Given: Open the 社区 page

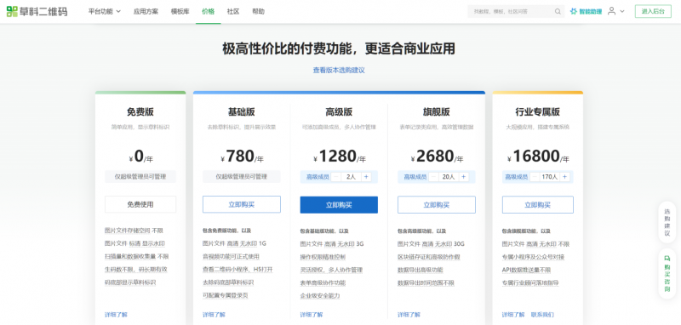Looking at the screenshot, I should click(233, 12).
